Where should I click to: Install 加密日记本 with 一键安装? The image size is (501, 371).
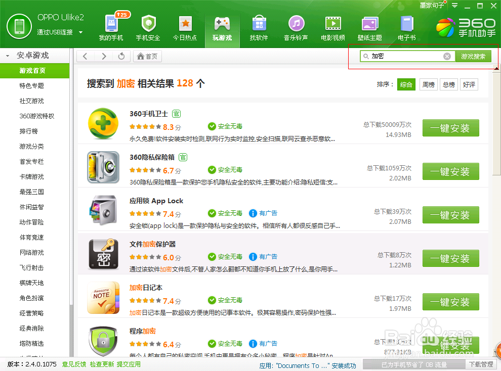click(450, 302)
